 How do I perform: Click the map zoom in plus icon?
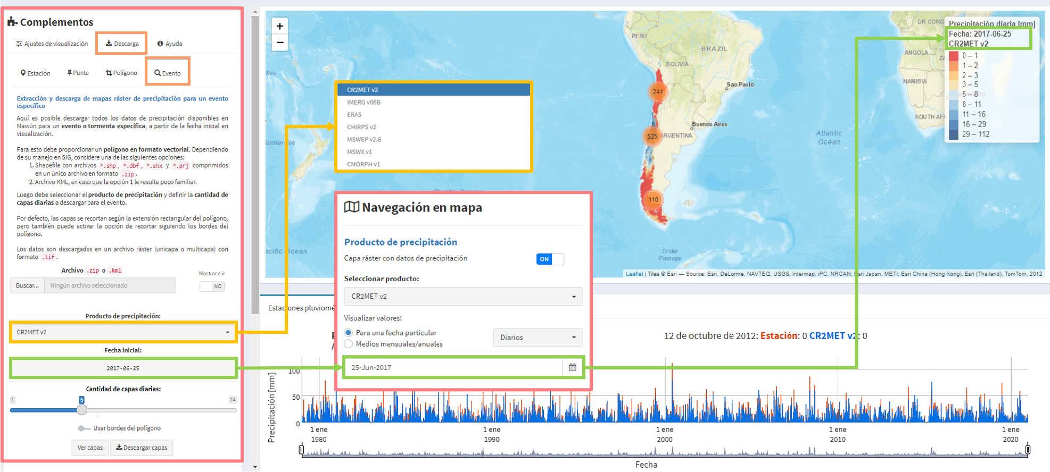tap(280, 26)
